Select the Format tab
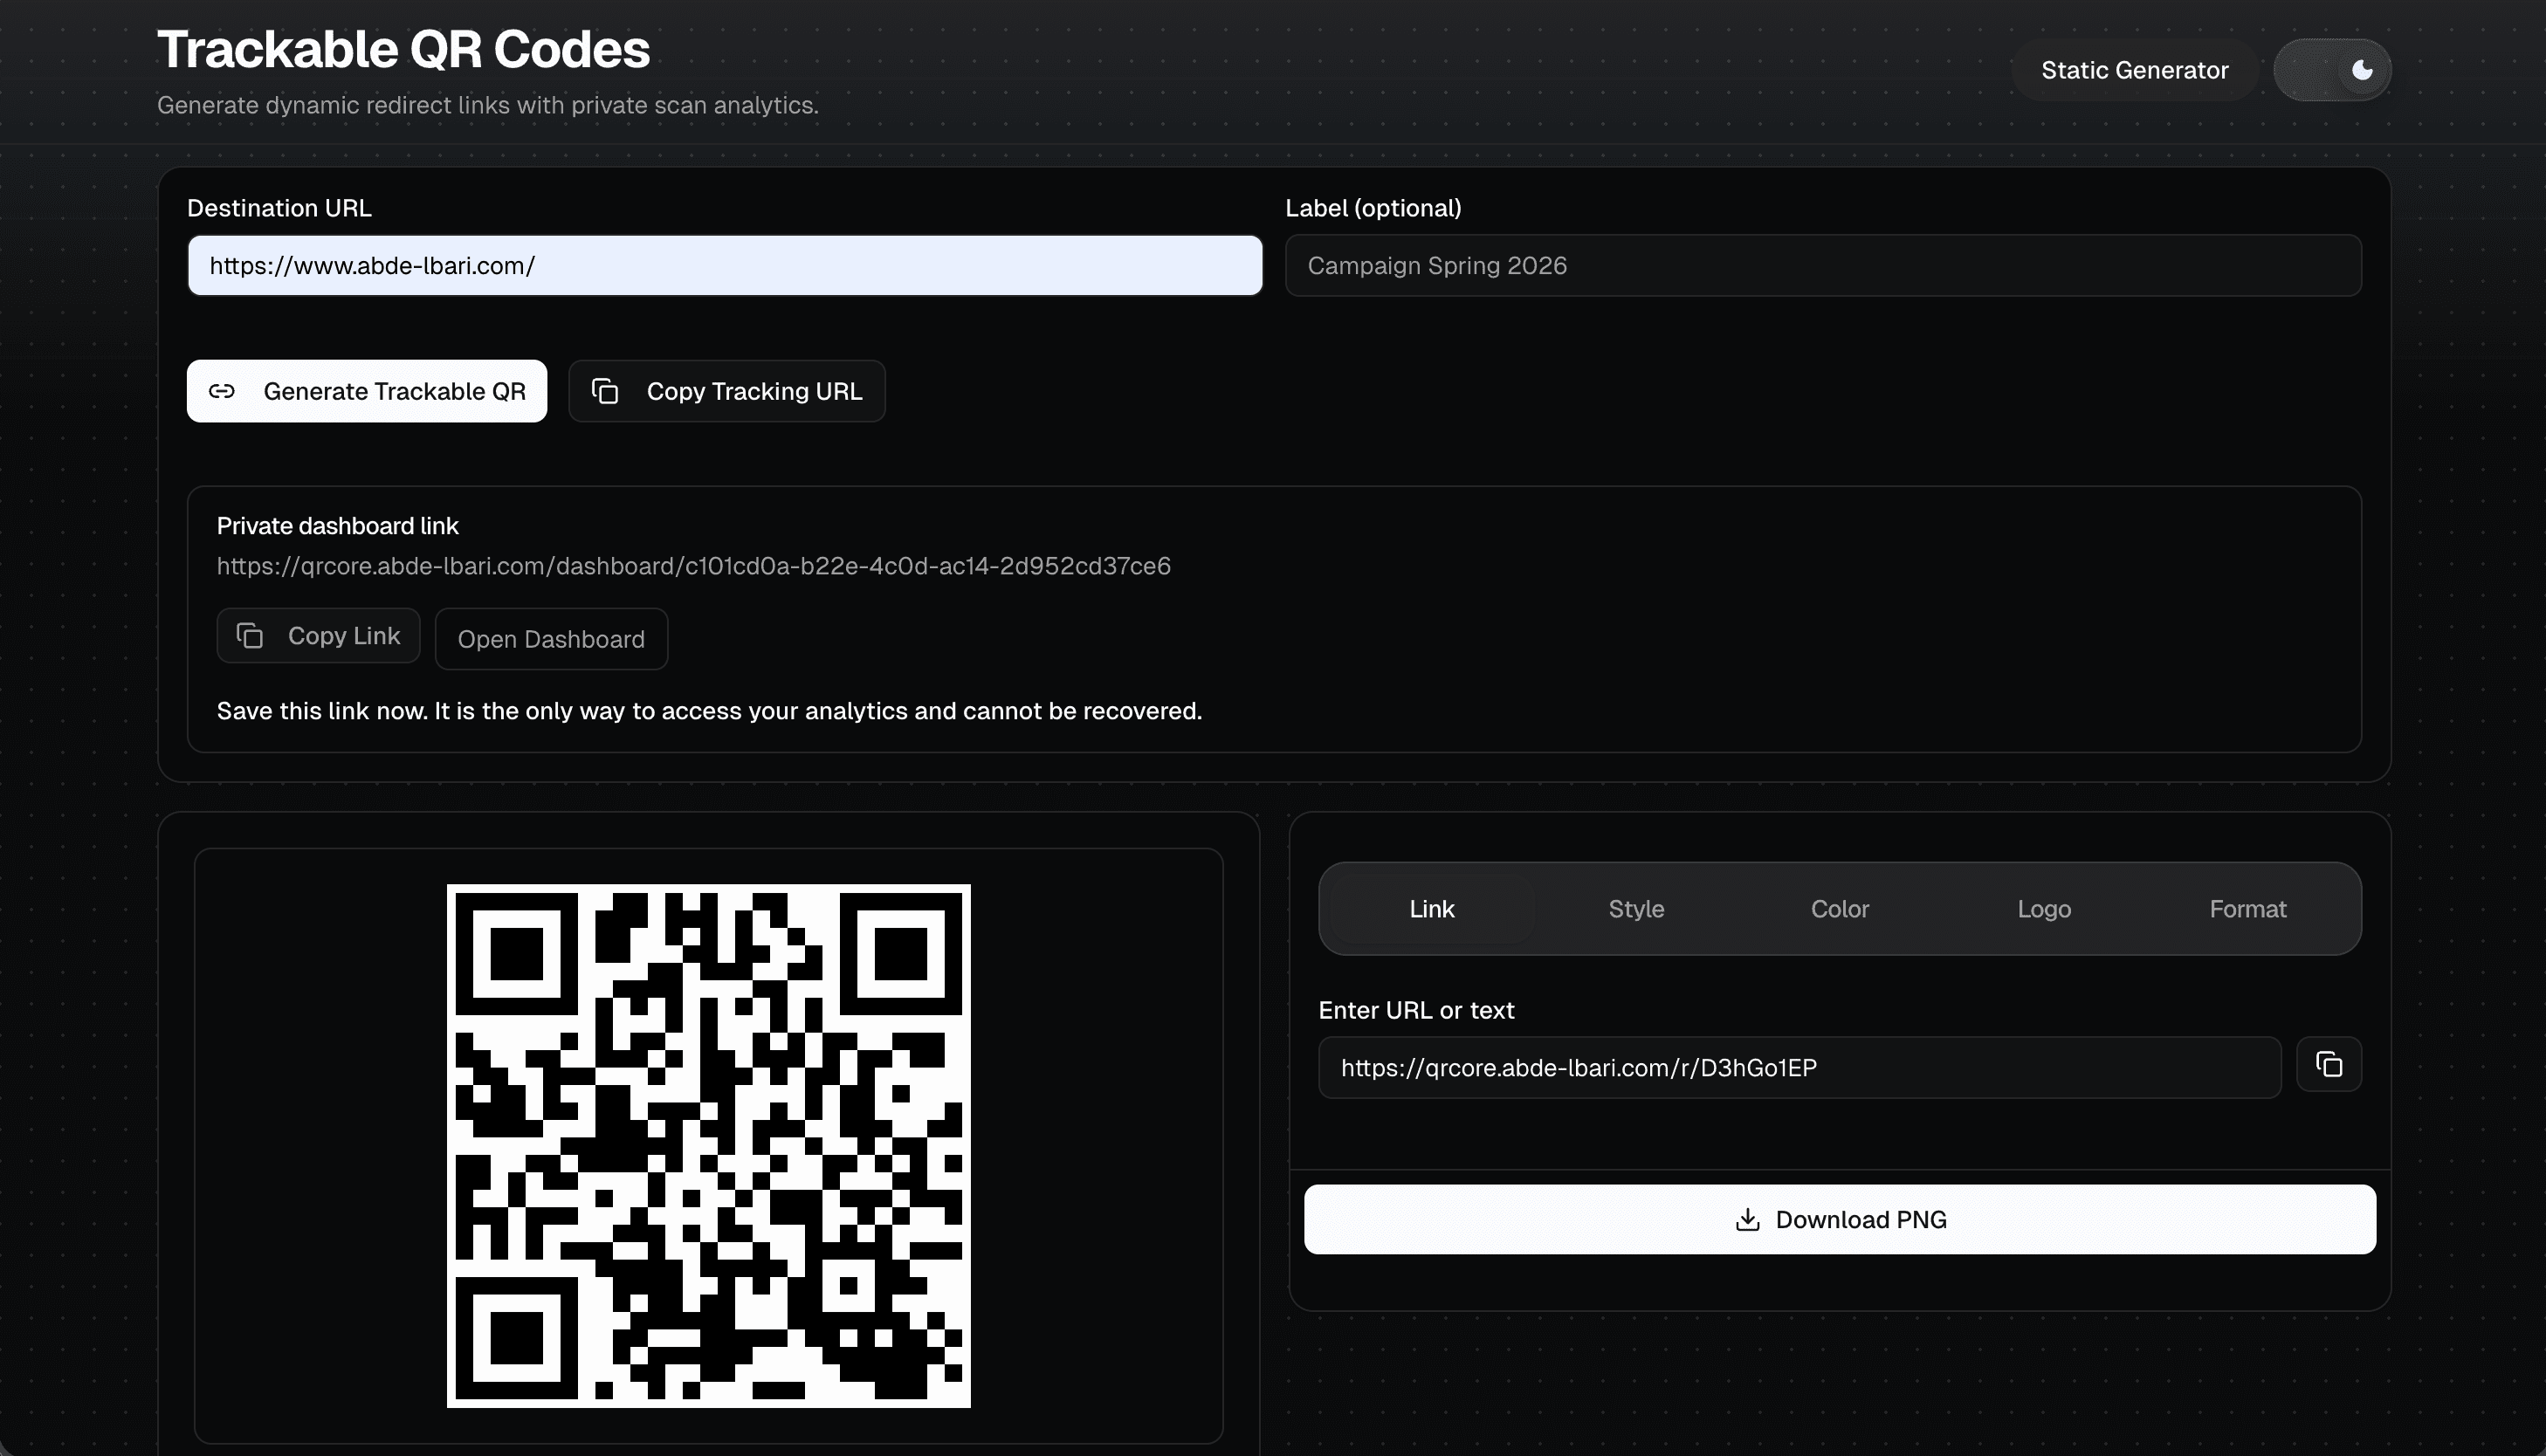The image size is (2546, 1456). point(2248,909)
